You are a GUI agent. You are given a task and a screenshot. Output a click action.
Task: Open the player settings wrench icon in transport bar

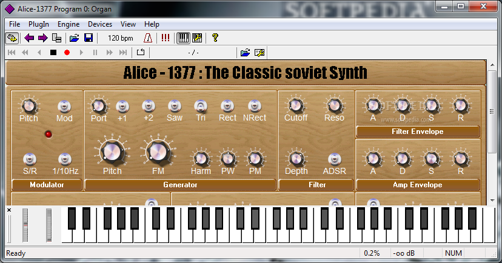click(259, 53)
